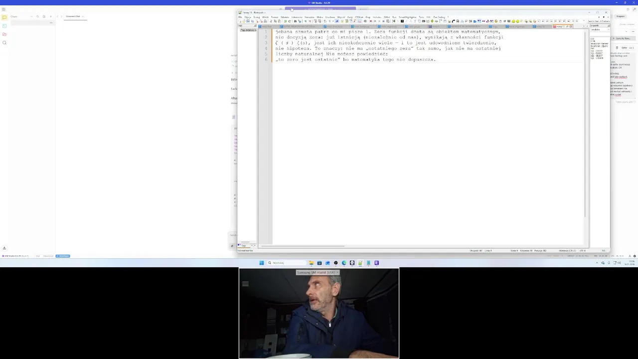Click the tag search field in Notepad++ left panel

247,30
